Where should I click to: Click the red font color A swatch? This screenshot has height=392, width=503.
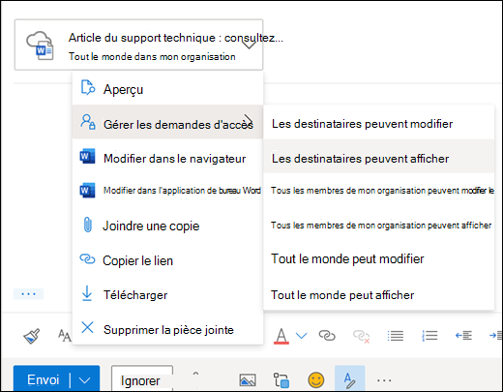pyautogui.click(x=281, y=336)
